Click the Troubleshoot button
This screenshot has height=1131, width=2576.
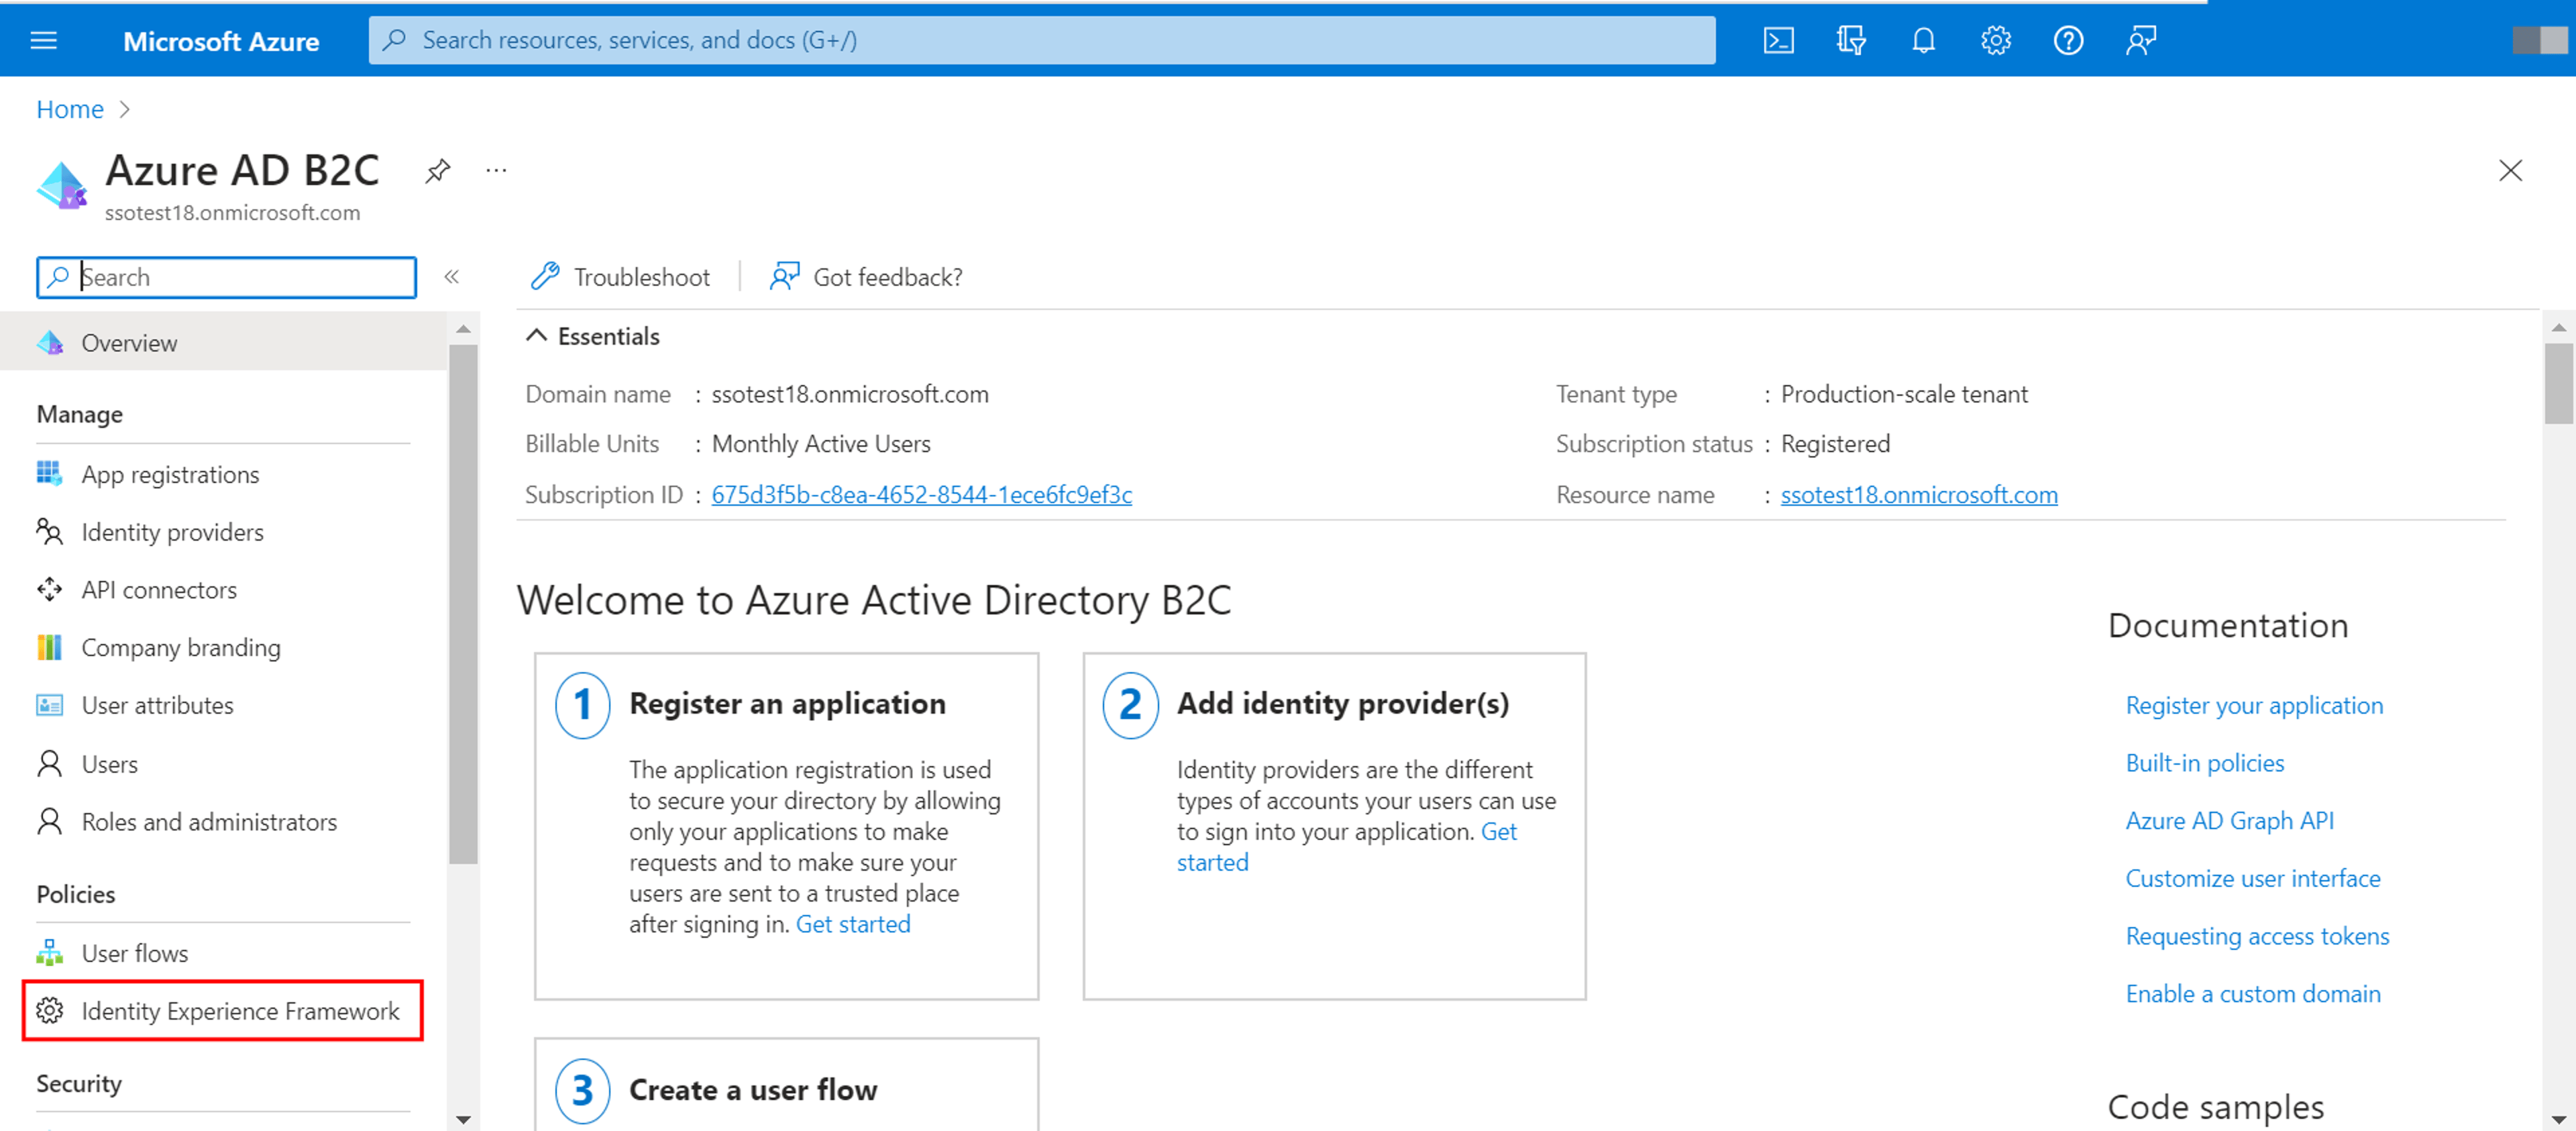pos(621,277)
